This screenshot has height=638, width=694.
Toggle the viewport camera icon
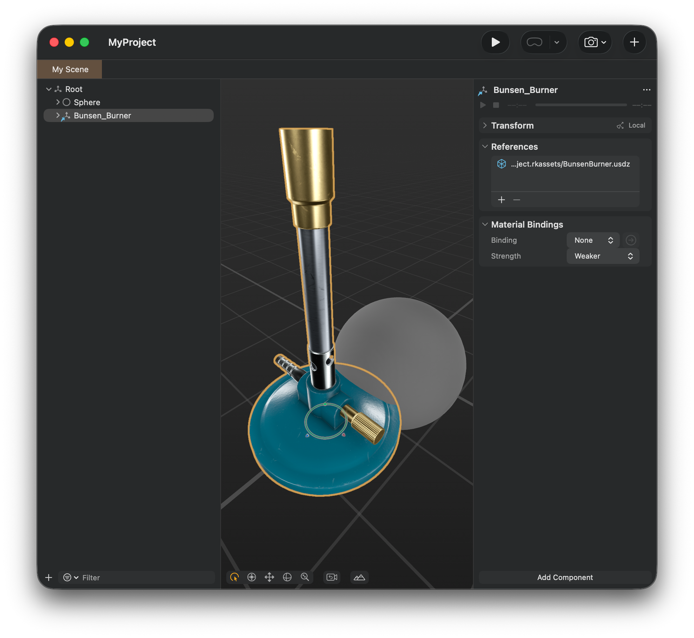click(332, 577)
